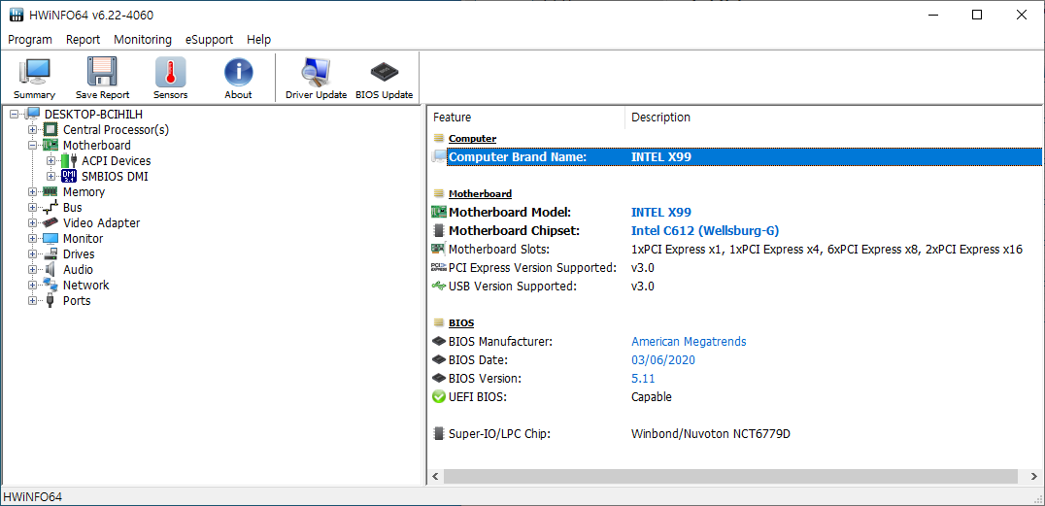
Task: Click the Winbond/Nuvoton NCT6779D text
Action: (711, 434)
